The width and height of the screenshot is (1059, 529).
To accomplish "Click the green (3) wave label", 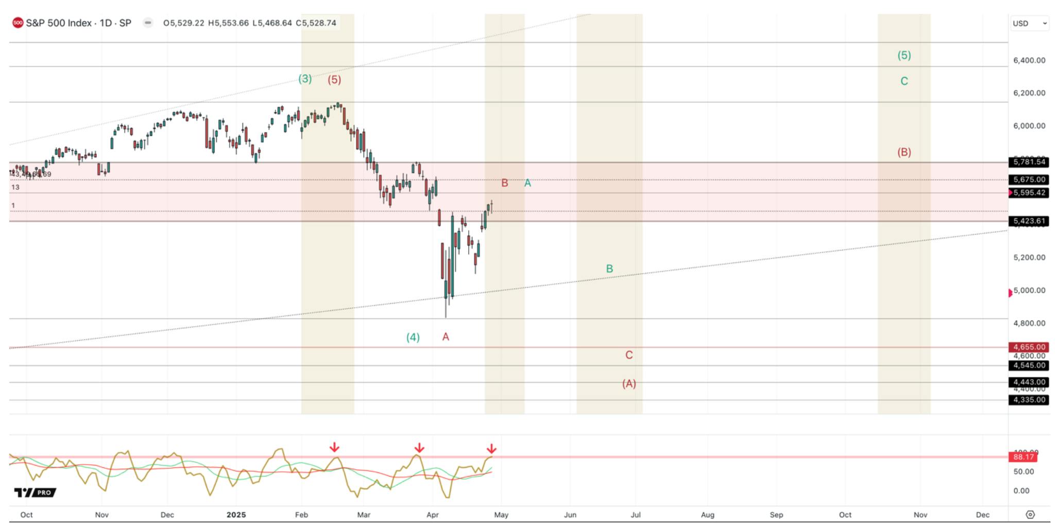I will pyautogui.click(x=305, y=79).
